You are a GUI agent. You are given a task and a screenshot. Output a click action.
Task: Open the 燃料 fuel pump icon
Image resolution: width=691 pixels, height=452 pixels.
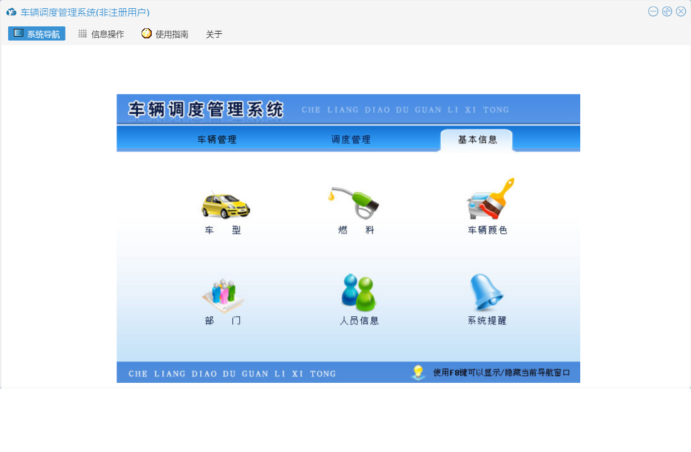point(356,202)
